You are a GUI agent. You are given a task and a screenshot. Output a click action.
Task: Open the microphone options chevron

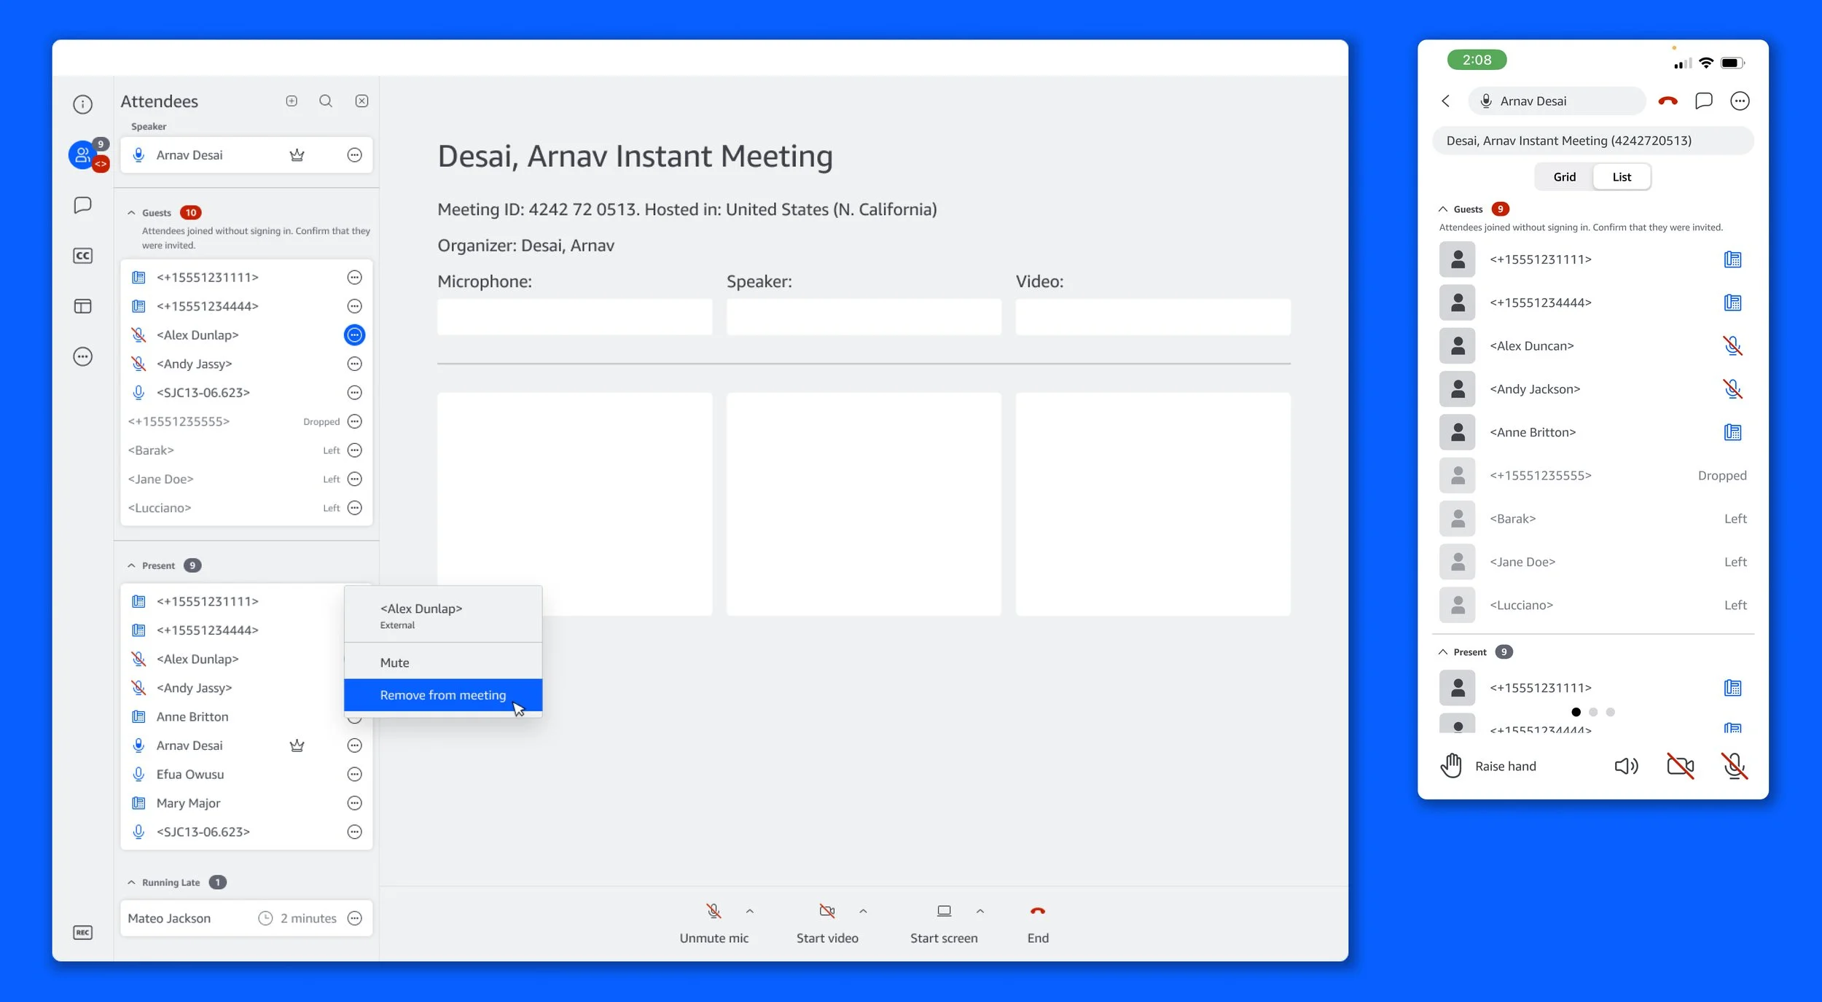click(x=750, y=911)
